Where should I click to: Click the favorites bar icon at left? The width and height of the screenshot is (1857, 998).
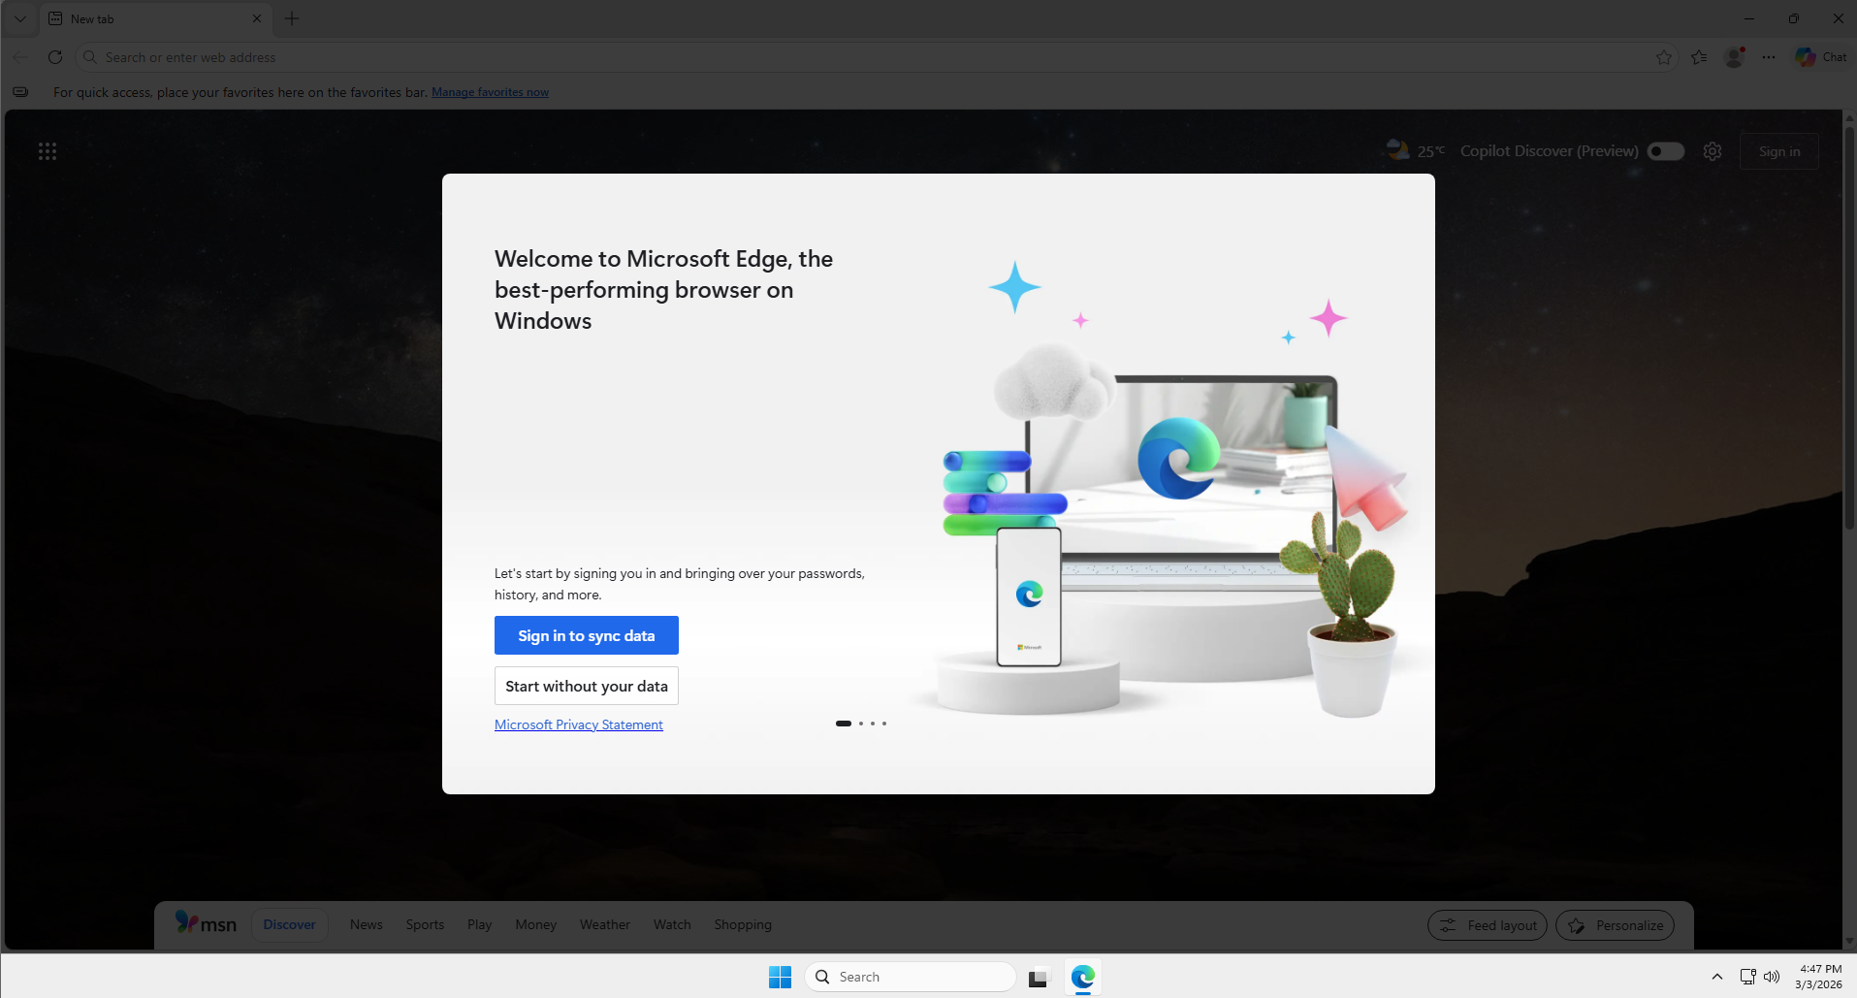(20, 92)
